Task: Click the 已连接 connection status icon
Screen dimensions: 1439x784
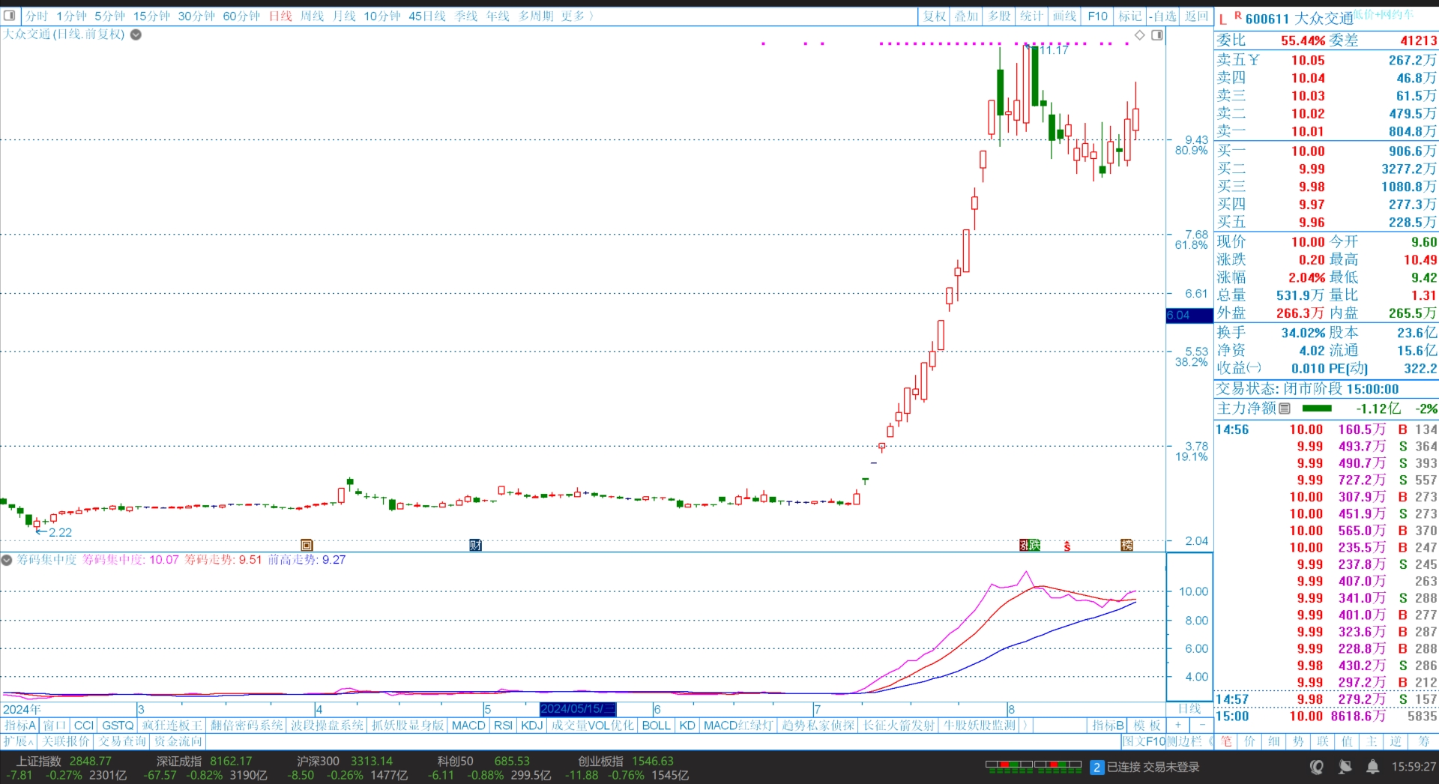Action: coord(1096,768)
